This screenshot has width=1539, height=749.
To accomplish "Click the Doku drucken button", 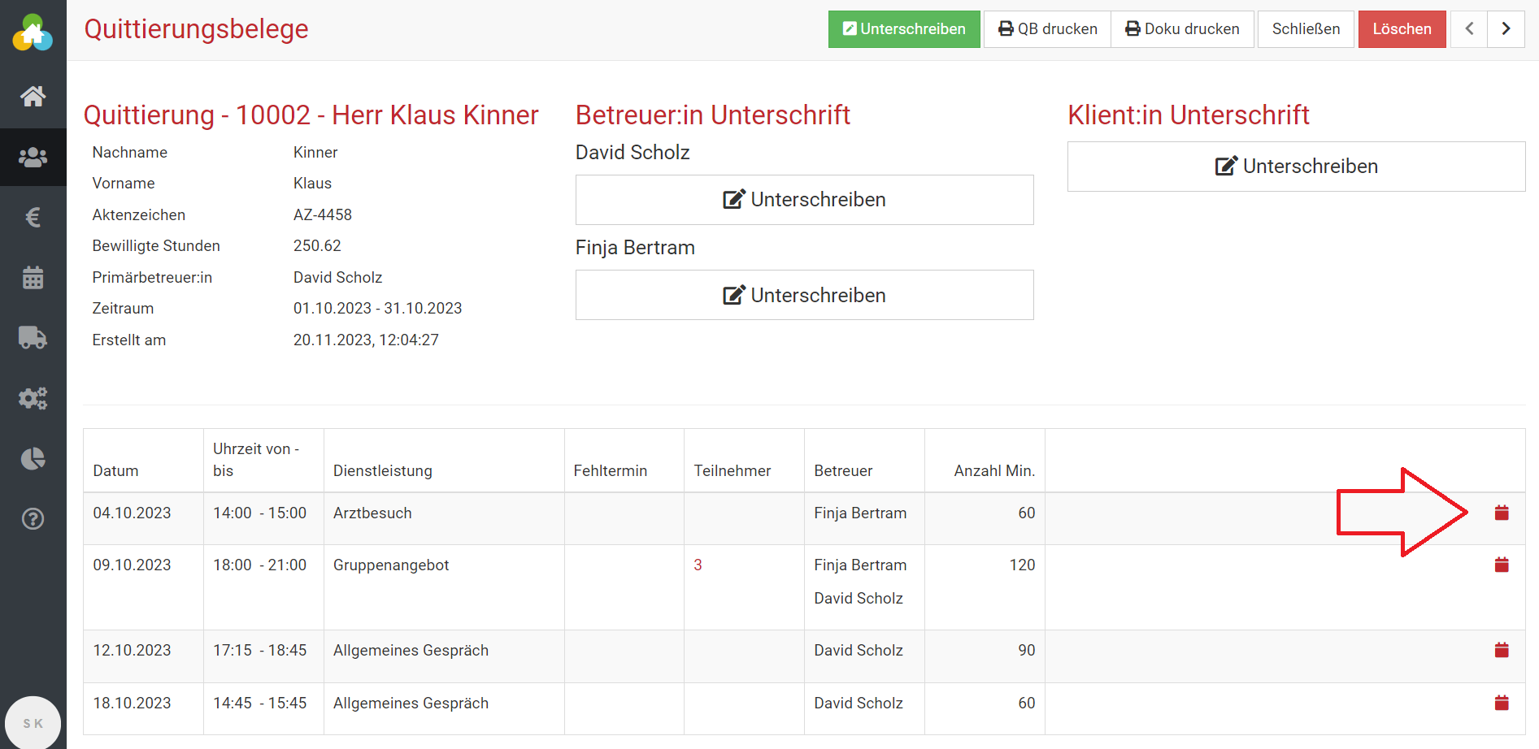I will (x=1182, y=29).
